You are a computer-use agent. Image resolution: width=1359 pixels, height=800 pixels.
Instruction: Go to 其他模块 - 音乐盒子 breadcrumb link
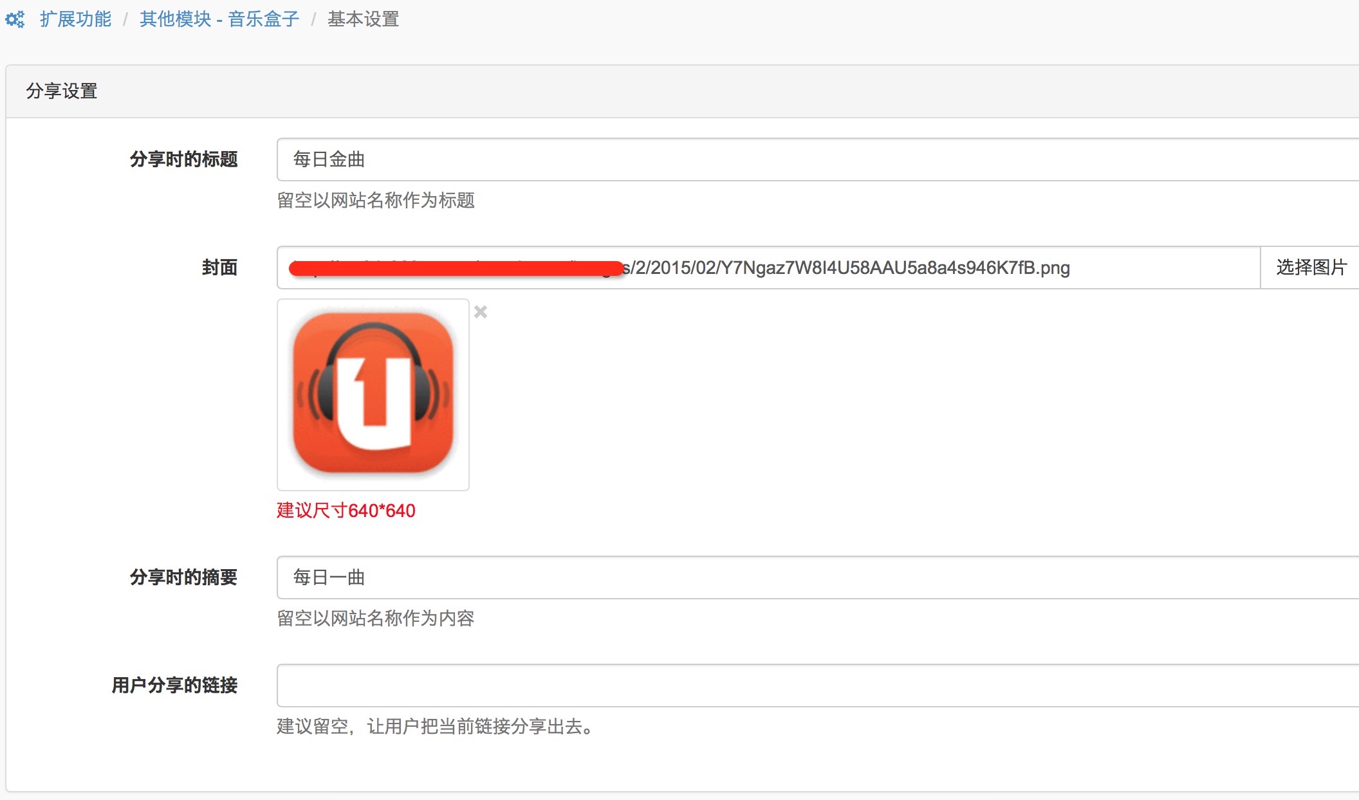tap(219, 19)
